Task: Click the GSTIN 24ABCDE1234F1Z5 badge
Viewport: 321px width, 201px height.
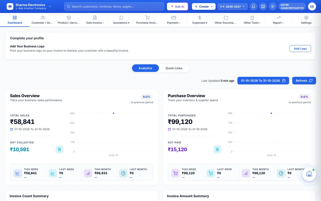Action: pos(292,6)
